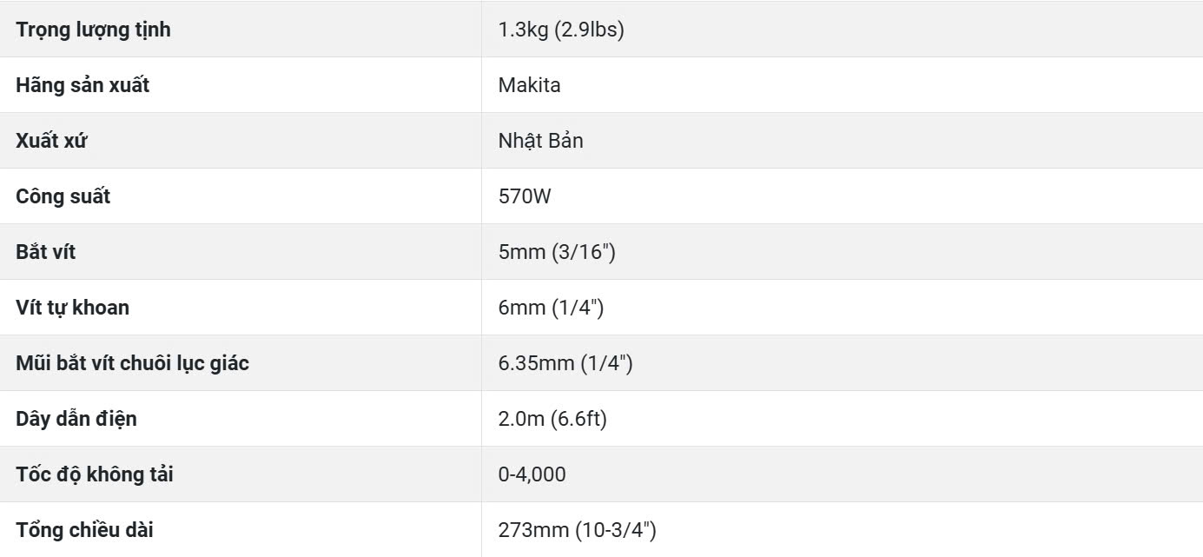Select the 2.0m (6.6ft) cord value

pyautogui.click(x=552, y=419)
